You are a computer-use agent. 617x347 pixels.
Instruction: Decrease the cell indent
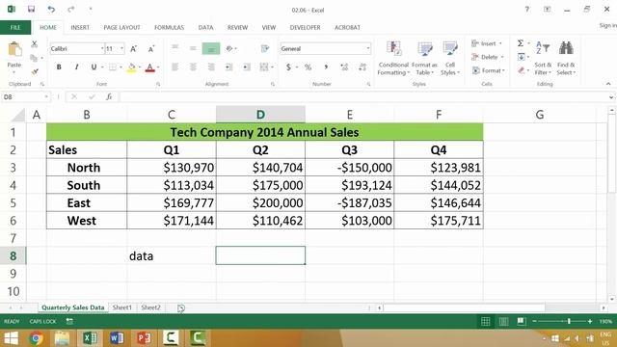coord(228,67)
